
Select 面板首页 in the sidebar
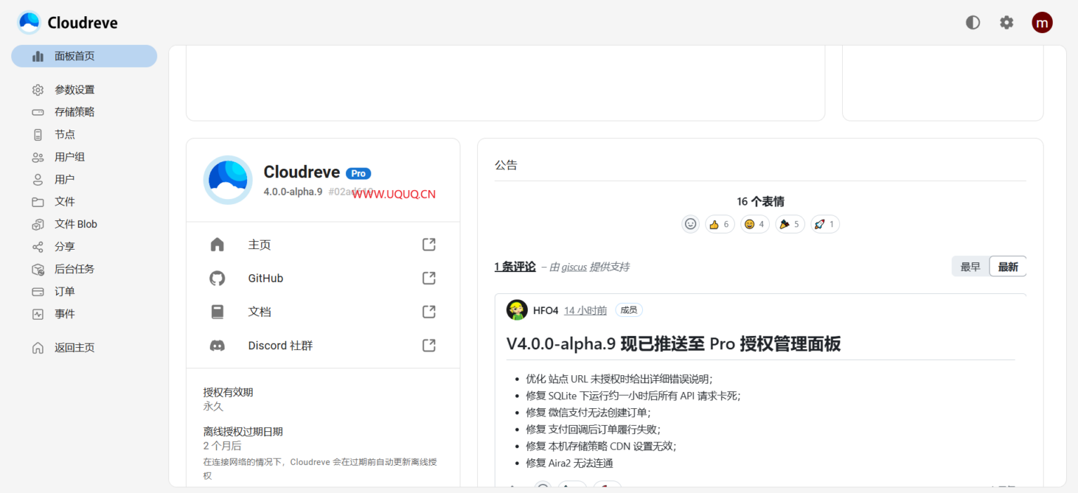pyautogui.click(x=74, y=55)
